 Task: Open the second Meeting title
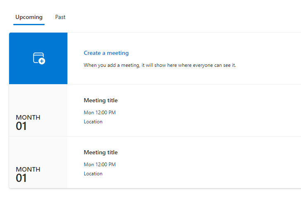100,152
